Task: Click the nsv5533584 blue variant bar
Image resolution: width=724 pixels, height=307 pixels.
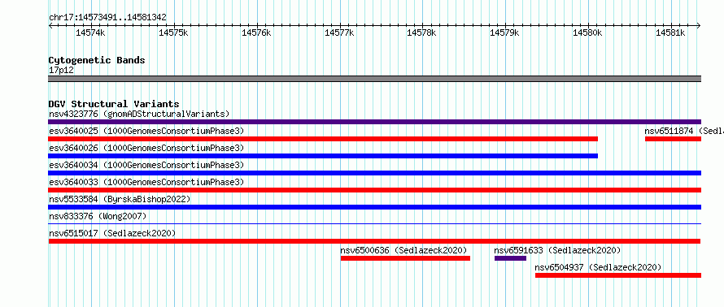Action: click(x=374, y=207)
